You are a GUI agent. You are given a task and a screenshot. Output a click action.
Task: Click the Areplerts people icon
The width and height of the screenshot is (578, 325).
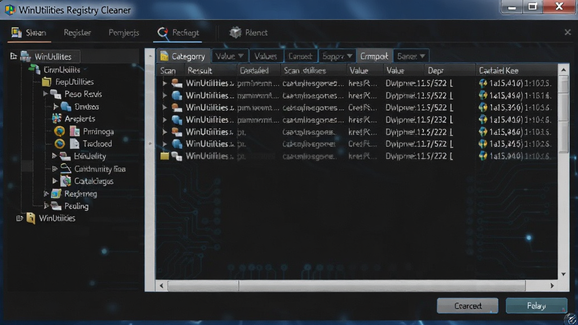point(56,118)
